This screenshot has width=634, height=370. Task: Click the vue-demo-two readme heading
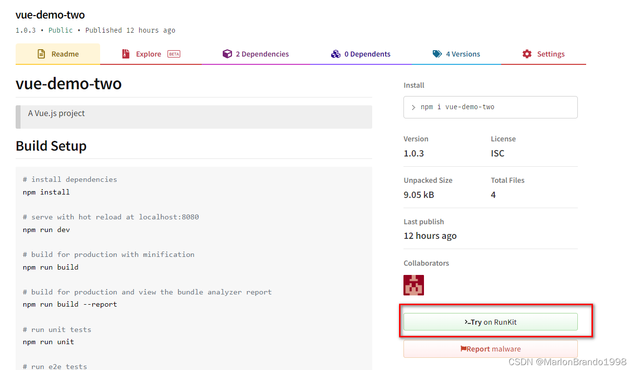[x=68, y=83]
